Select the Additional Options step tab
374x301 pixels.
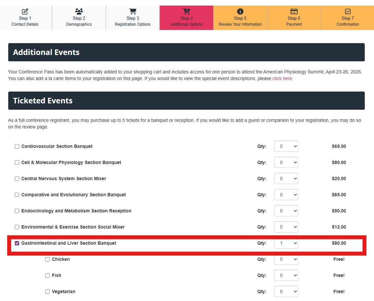click(187, 18)
